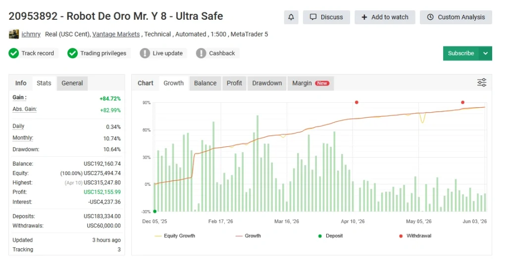Click the Monthly label

(x=23, y=138)
